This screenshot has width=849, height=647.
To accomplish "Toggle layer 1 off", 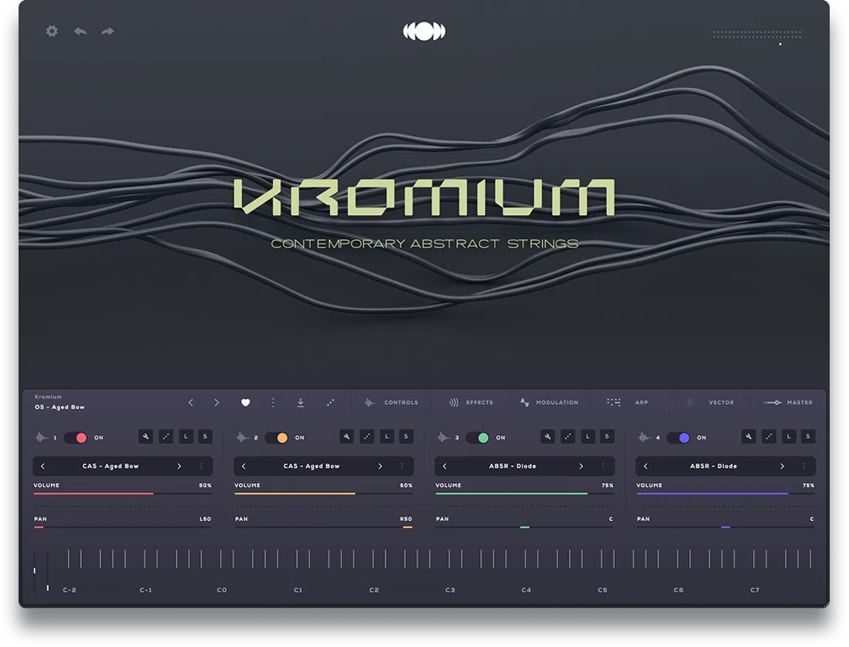I will point(77,437).
